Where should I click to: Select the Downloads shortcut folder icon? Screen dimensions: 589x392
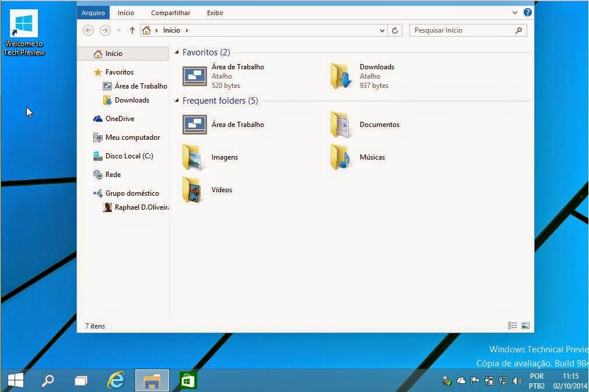[341, 76]
